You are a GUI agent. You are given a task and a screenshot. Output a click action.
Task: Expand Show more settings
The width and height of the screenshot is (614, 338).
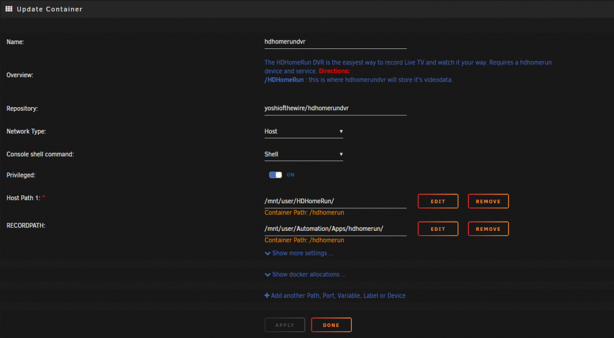tap(299, 254)
